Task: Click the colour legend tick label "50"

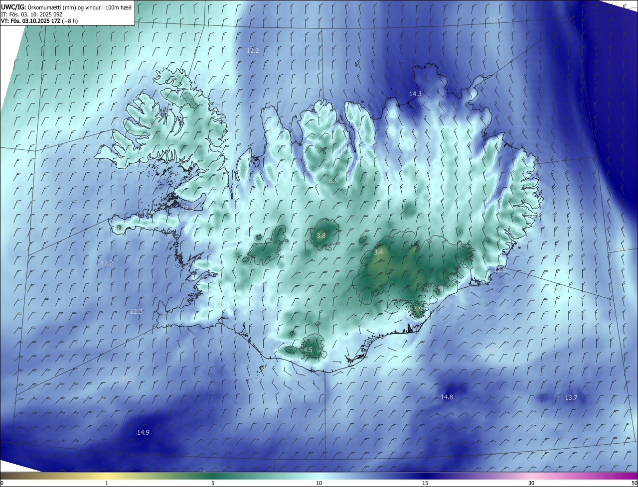Action: tap(634, 483)
